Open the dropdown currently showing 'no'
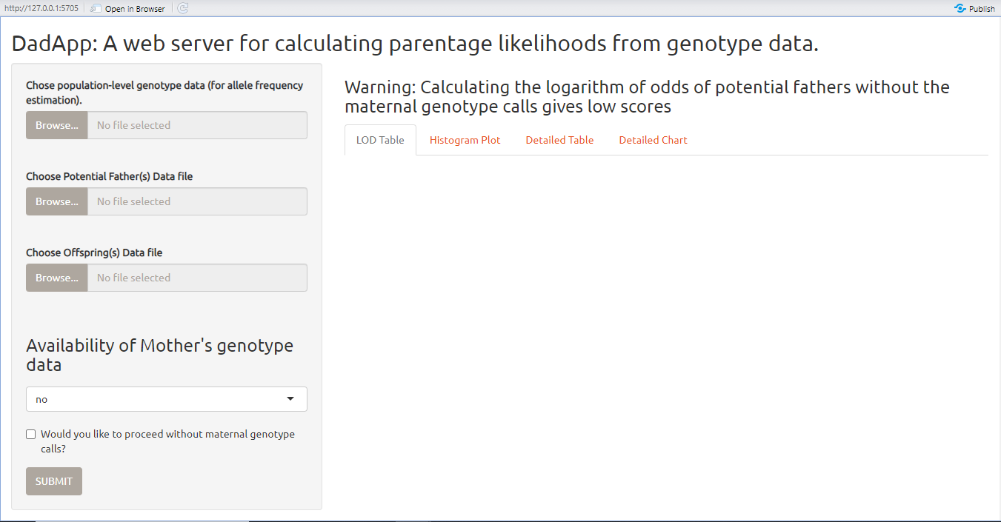The width and height of the screenshot is (1001, 522). (167, 399)
